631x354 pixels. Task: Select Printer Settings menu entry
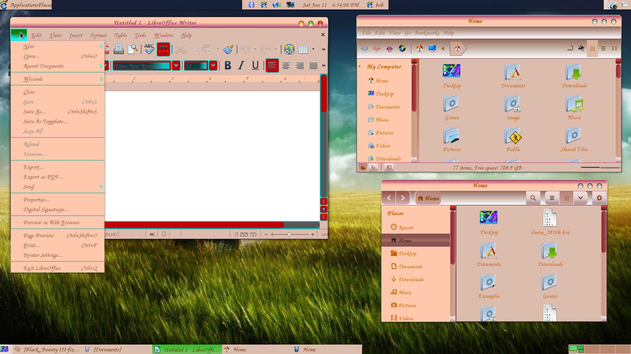[x=58, y=255]
